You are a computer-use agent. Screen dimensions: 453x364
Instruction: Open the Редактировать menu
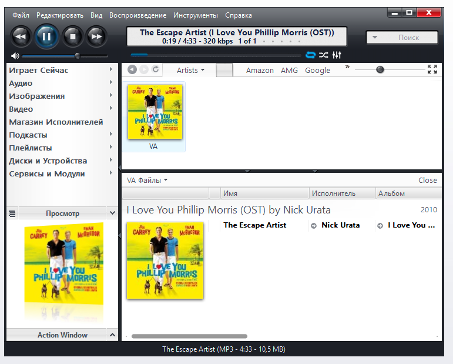click(x=60, y=15)
